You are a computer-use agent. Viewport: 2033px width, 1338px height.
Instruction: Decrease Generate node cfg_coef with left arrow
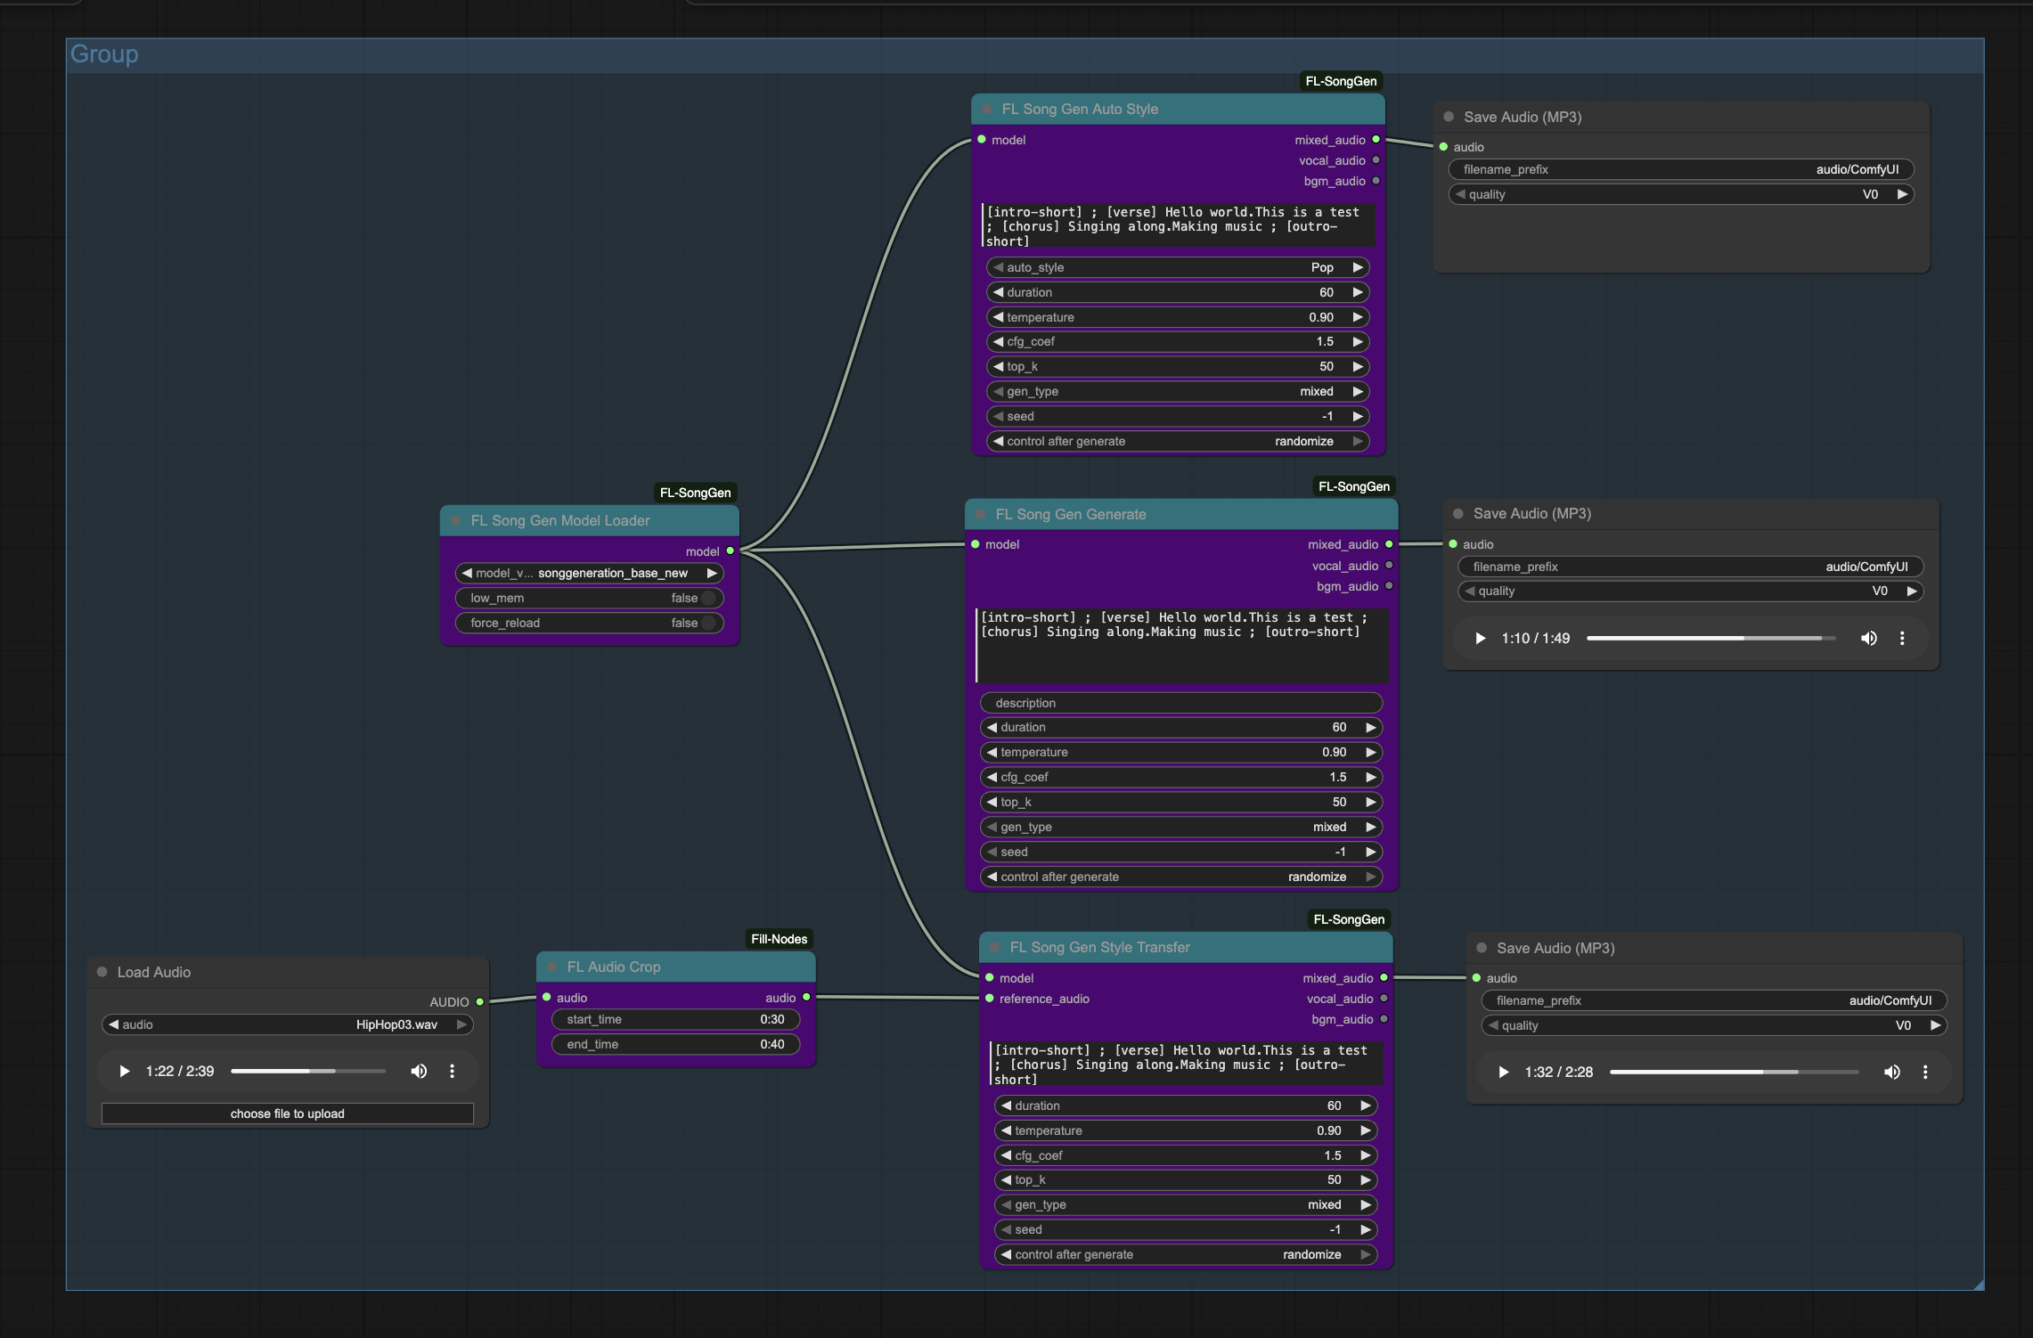(992, 777)
